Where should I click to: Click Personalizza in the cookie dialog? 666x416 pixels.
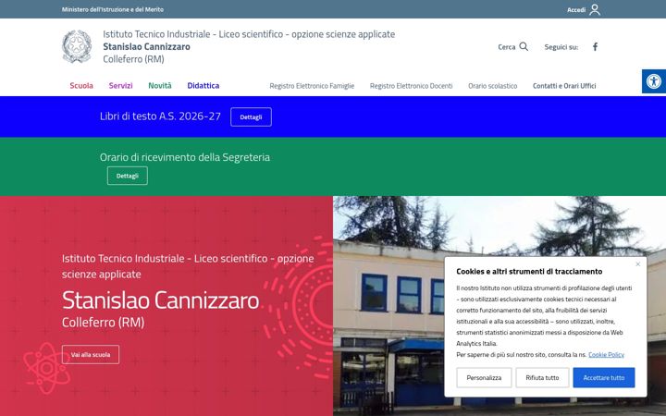pos(484,377)
